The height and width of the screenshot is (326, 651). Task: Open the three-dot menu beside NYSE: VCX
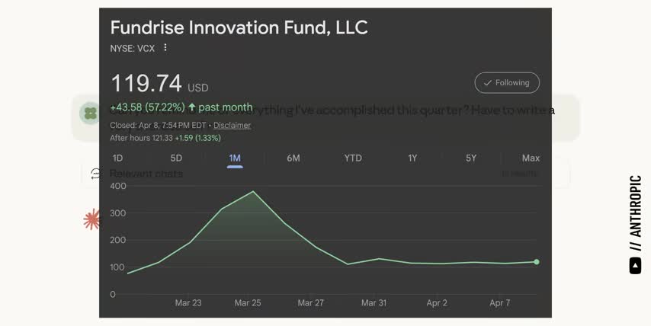[x=165, y=48]
